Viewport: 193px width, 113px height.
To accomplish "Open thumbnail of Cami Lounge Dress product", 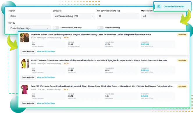I will (24, 38).
